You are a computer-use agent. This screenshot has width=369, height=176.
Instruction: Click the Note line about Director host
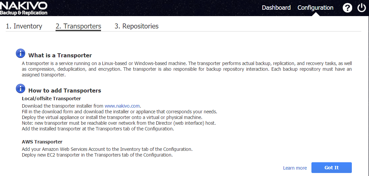point(119,123)
